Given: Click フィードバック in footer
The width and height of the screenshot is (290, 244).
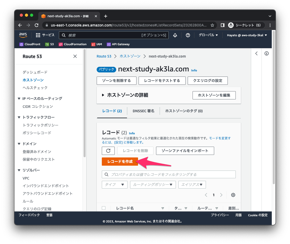Looking at the screenshot, I should click(29, 215).
